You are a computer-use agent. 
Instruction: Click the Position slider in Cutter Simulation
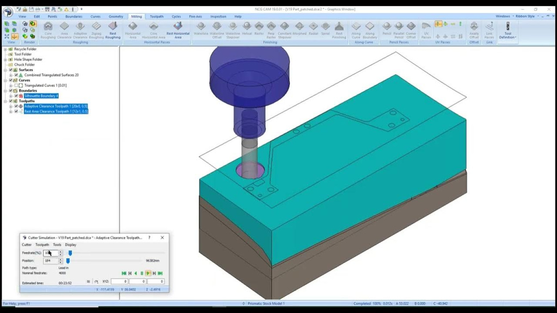[68, 261]
